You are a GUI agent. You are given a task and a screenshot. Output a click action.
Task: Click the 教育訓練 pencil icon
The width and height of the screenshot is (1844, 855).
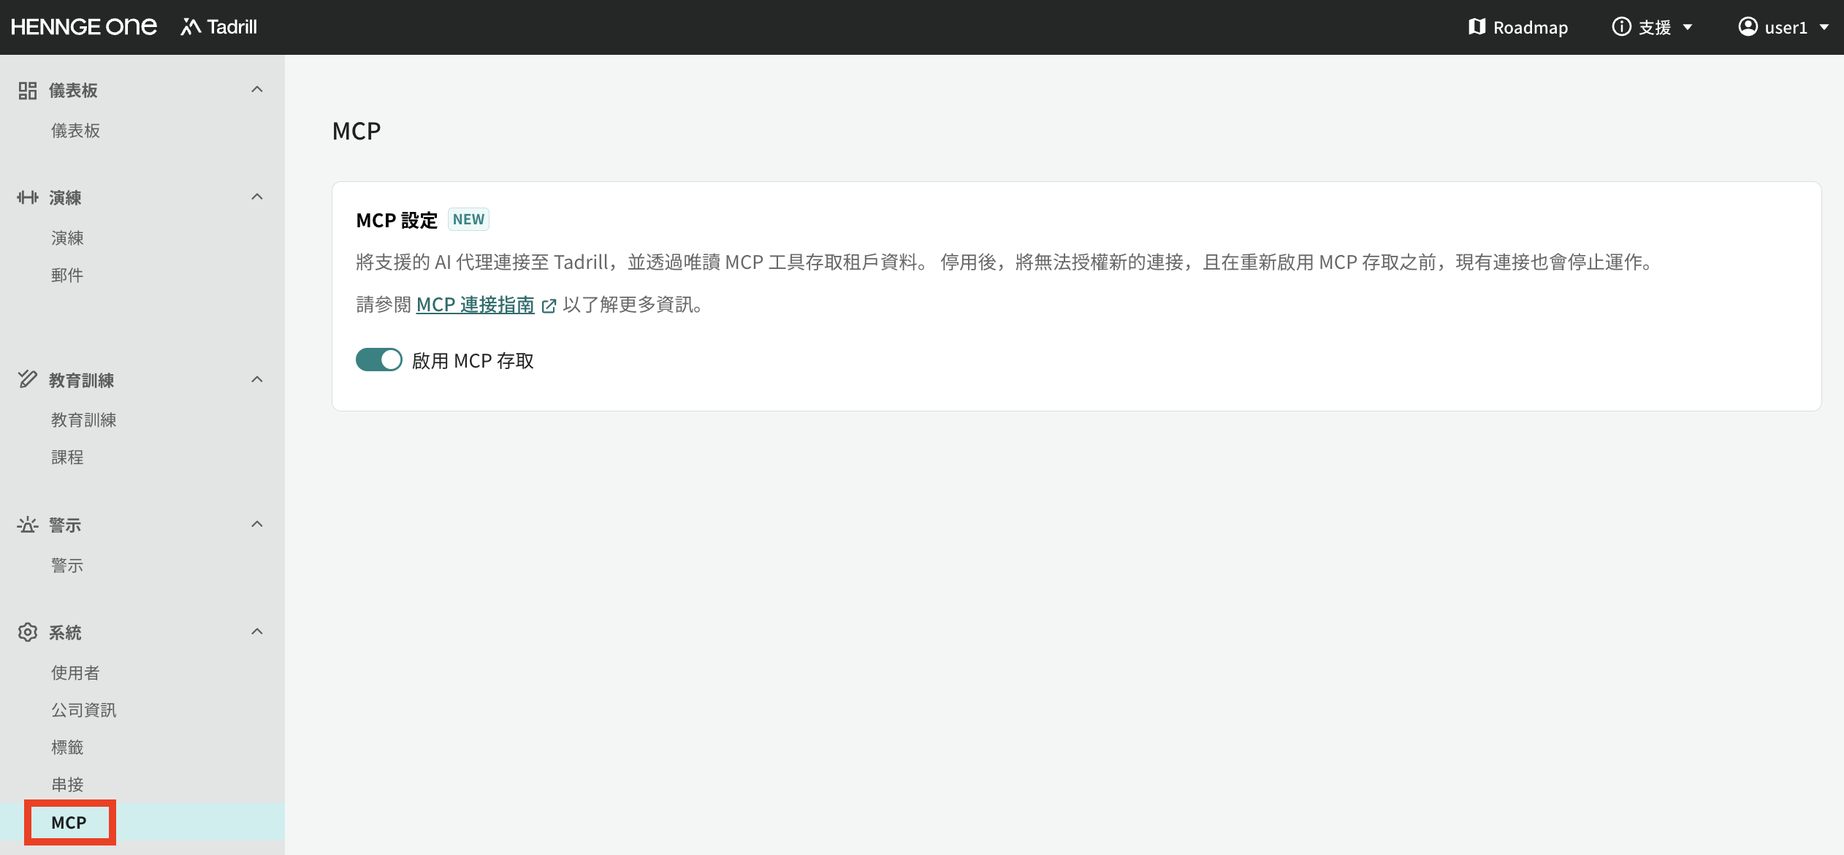[28, 379]
